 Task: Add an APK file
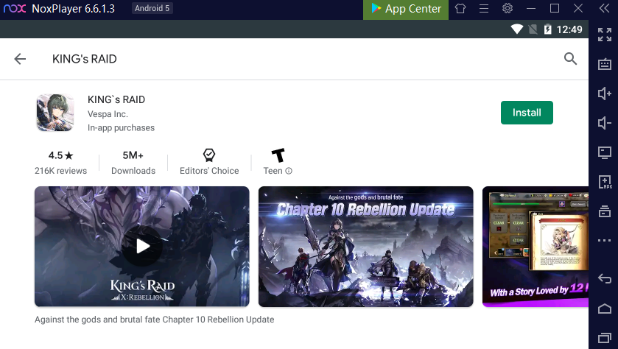coord(604,182)
